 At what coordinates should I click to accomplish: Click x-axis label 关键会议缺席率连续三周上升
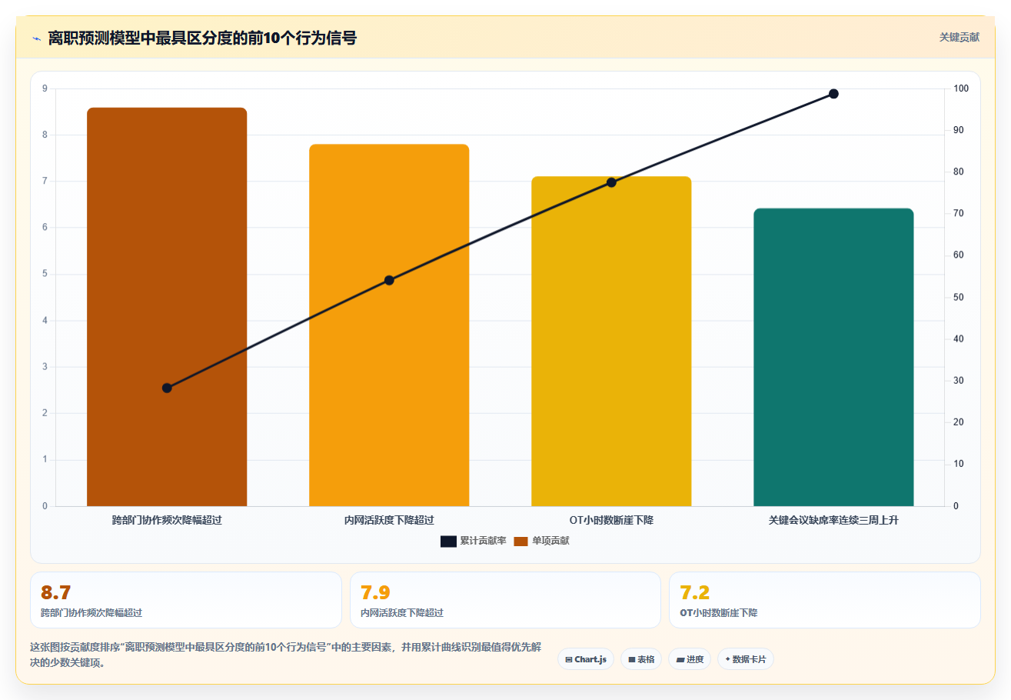pos(833,521)
